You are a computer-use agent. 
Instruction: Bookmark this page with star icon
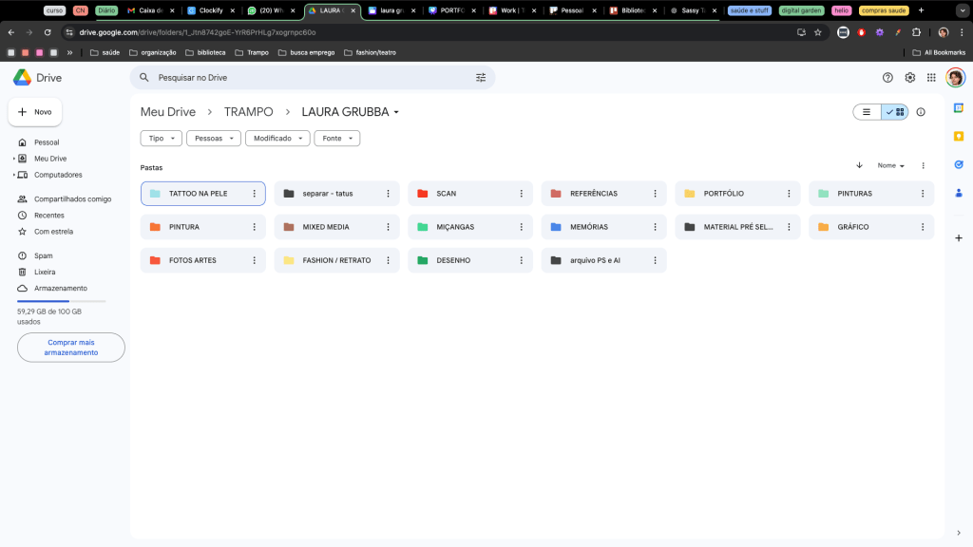817,32
